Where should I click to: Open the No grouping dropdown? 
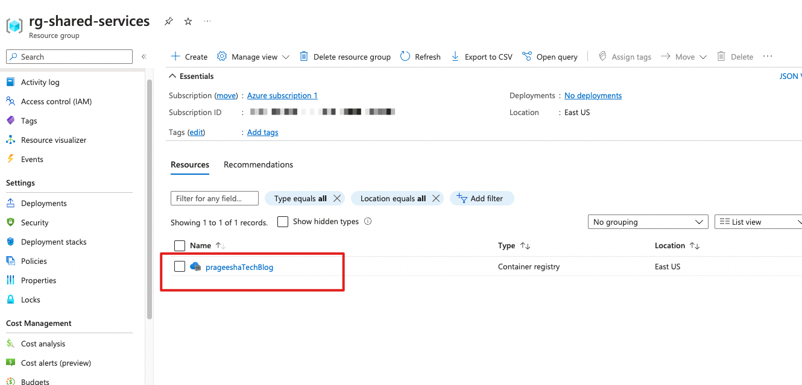tap(648, 221)
